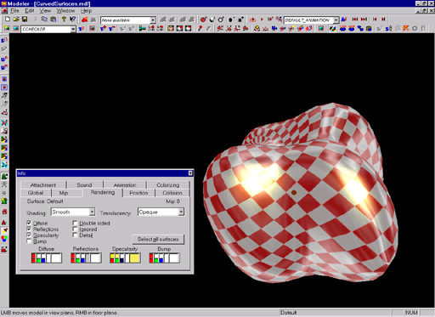435x317 pixels.
Task: Enable the Bump checkbox
Action: [x=29, y=241]
